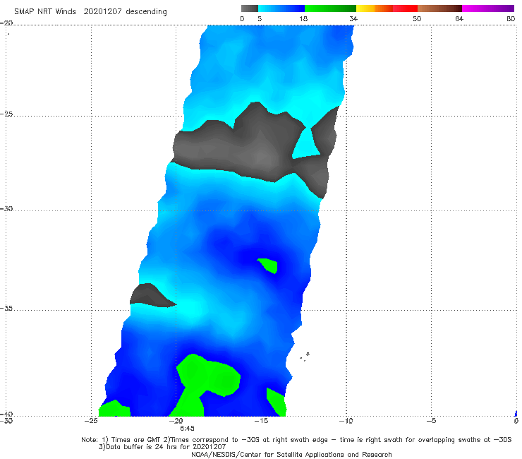Choose the brown 50–64 color bar segment

[x=439, y=8]
